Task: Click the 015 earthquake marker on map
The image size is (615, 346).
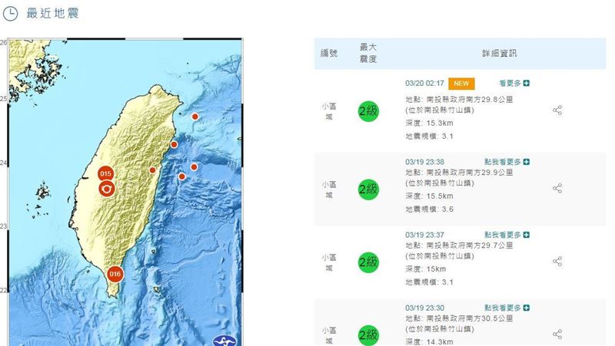Action: 105,173
